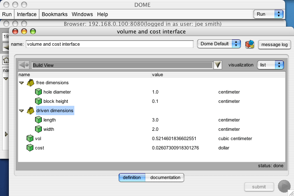The width and height of the screenshot is (294, 196).
Task: Click the submit button
Action: tap(259, 187)
